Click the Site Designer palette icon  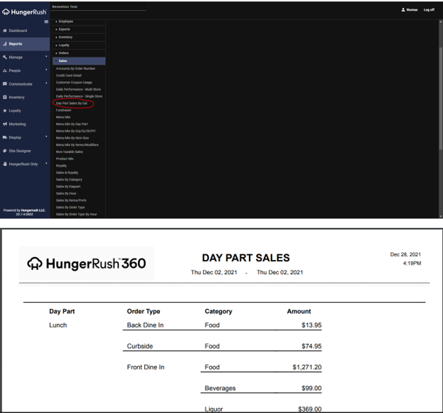[4, 151]
